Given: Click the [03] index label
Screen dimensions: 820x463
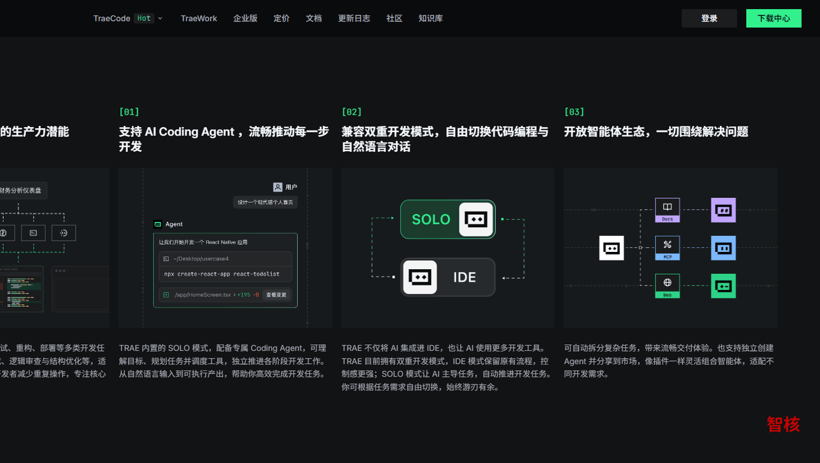Looking at the screenshot, I should tap(574, 112).
